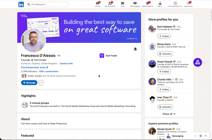The image size is (212, 140).
Task: View Francesco D'Alessio's profile photo
Action: (x=34, y=40)
